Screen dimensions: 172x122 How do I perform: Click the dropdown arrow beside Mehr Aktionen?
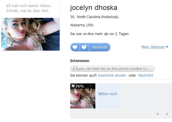click(x=167, y=47)
